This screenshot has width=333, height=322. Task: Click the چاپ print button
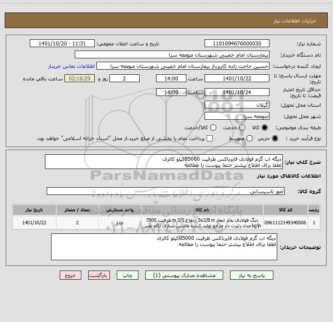[128, 275]
